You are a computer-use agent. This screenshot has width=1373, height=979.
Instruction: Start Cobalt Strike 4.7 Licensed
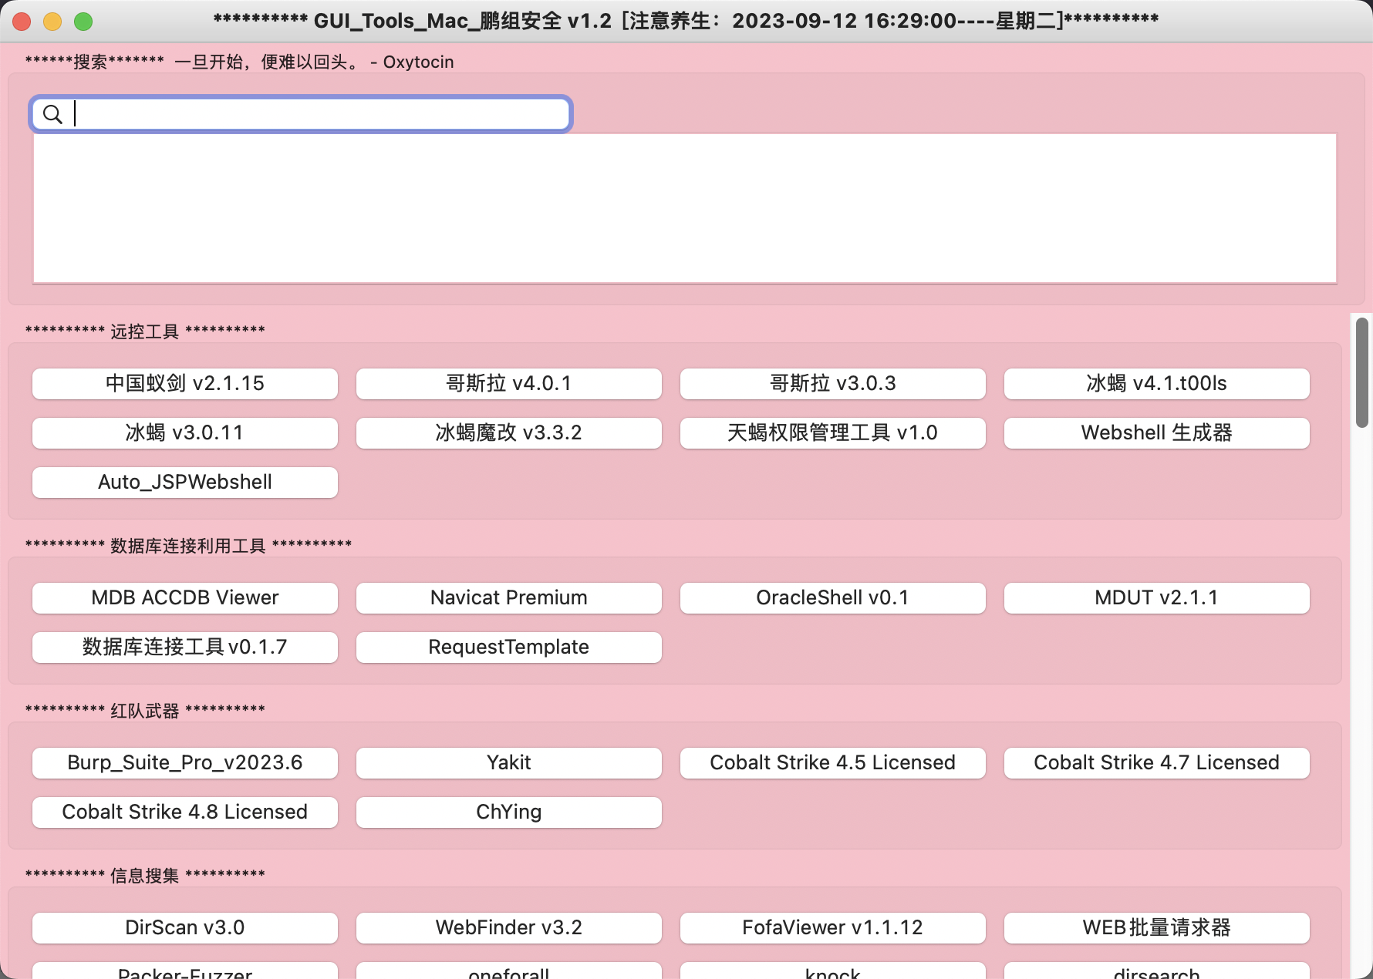pyautogui.click(x=1157, y=763)
